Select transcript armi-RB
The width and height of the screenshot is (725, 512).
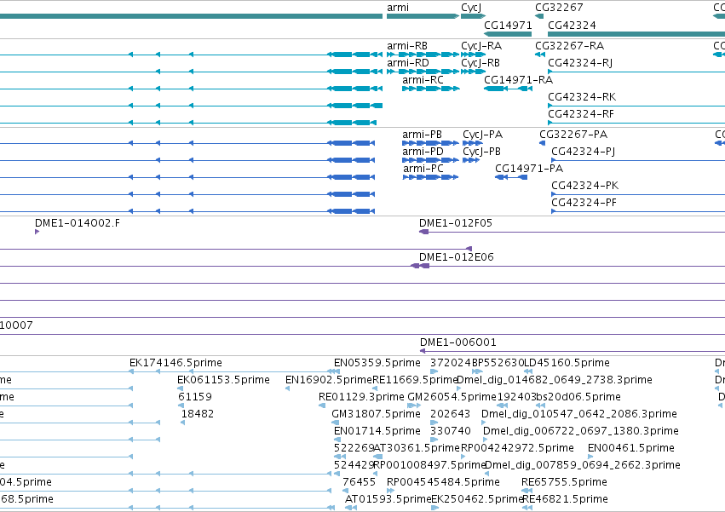[x=407, y=46]
